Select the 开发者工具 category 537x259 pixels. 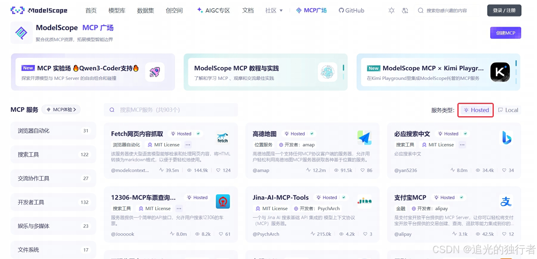pos(53,202)
